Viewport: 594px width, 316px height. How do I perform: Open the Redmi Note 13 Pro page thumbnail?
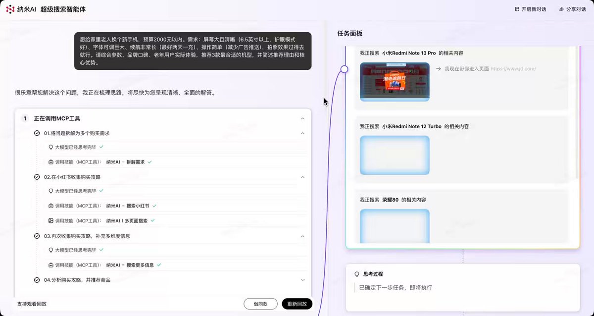point(395,82)
